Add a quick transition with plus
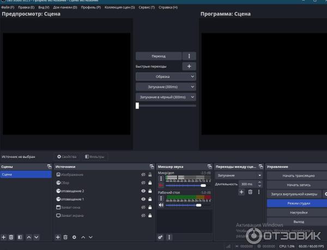The height and width of the screenshot is (250, 327). click(189, 66)
